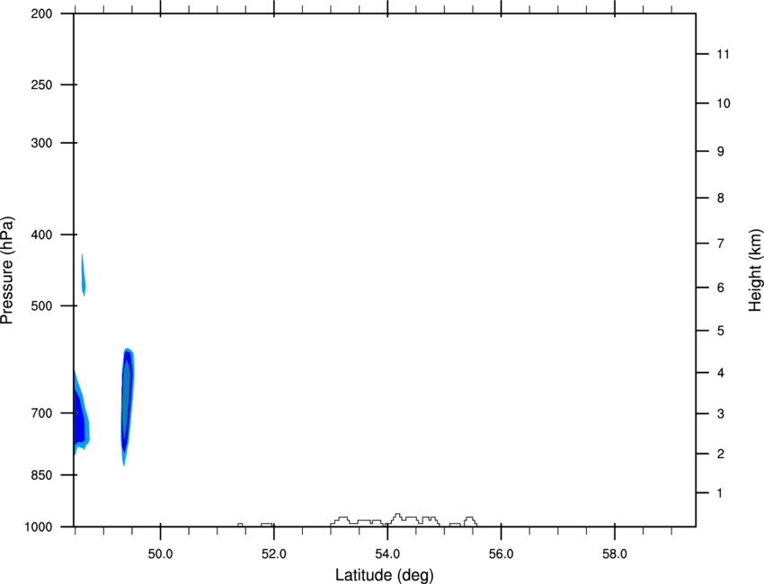Click the 850 pressure tick label

(41, 475)
